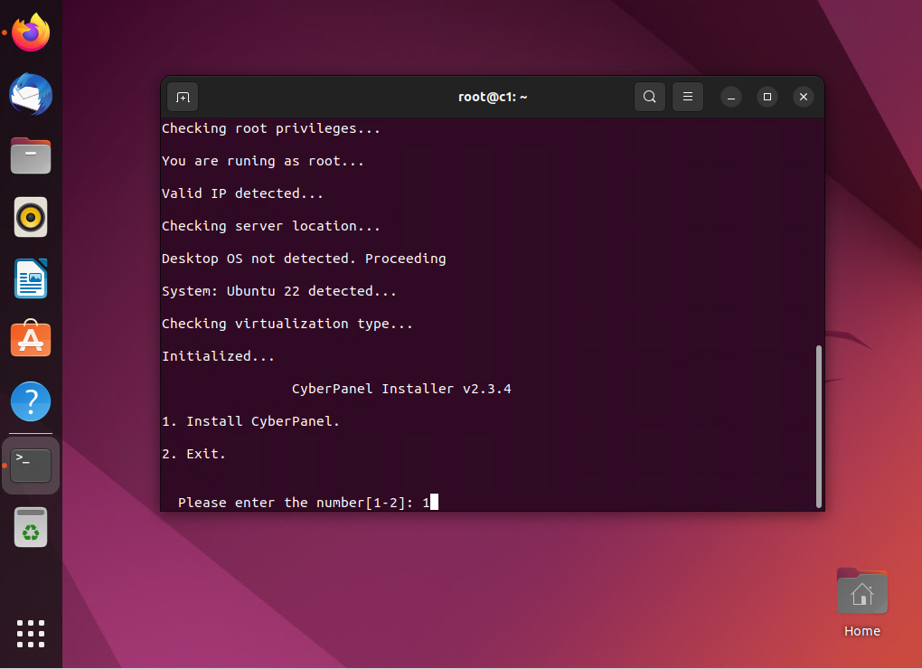This screenshot has width=922, height=669.
Task: Click the 'Checking root privileges...' line
Action: tap(271, 128)
